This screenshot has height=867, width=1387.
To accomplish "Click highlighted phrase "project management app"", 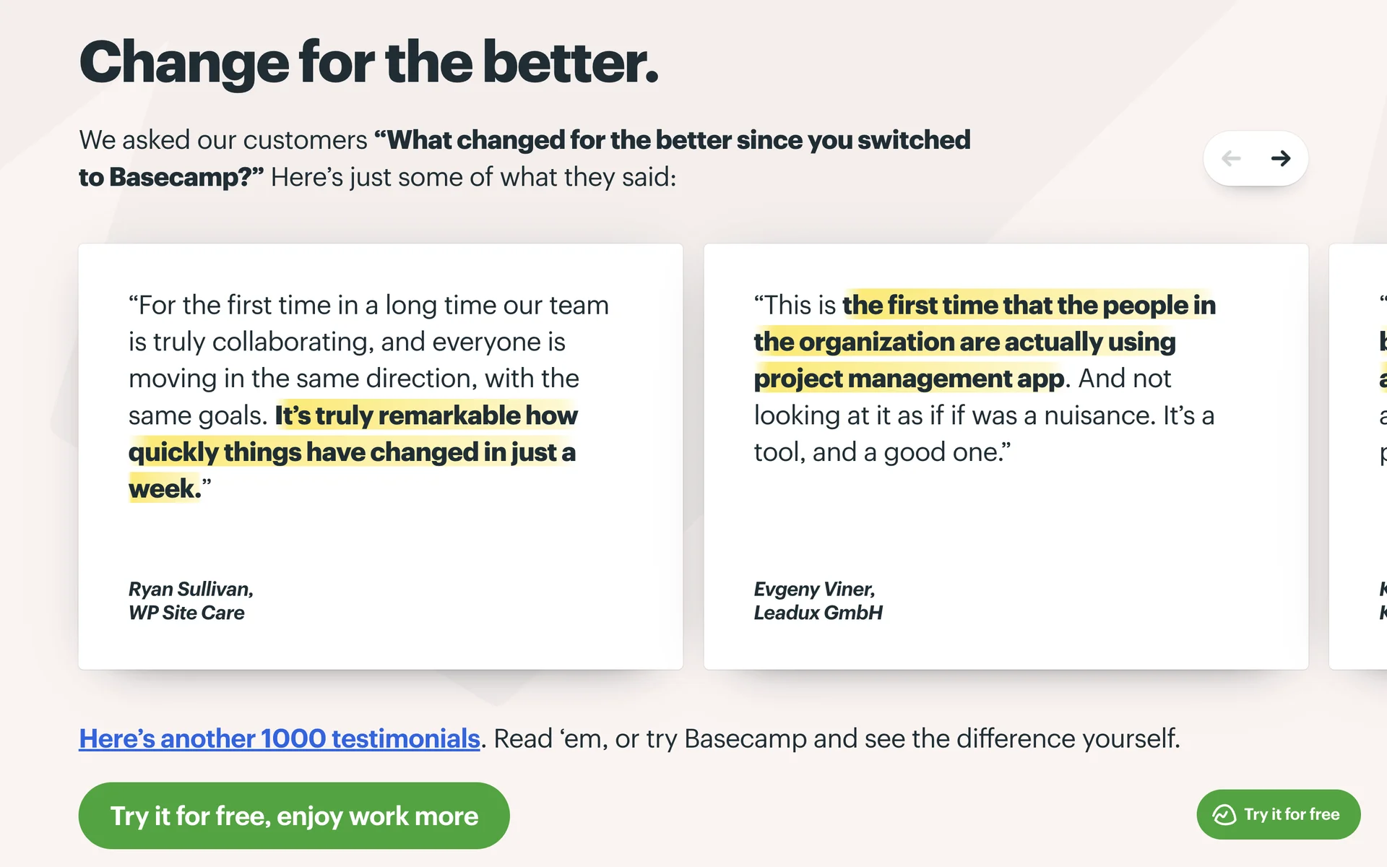I will tap(909, 379).
